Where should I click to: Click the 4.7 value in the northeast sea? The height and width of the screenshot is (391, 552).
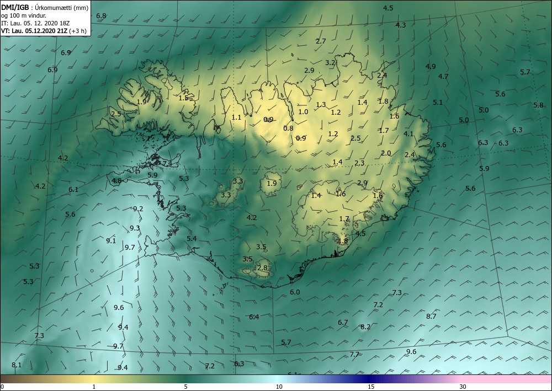pos(443,76)
